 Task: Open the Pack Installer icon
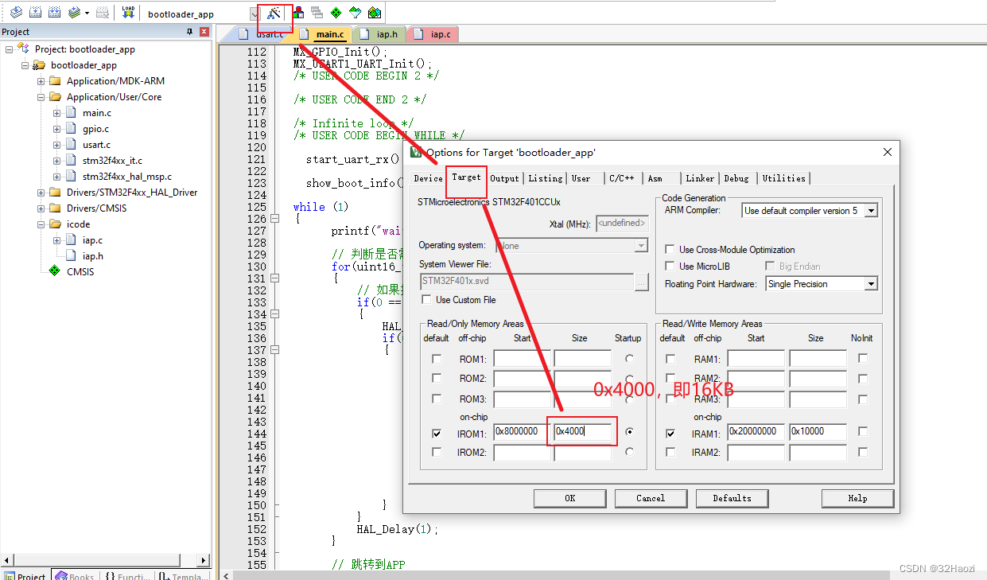coord(375,14)
